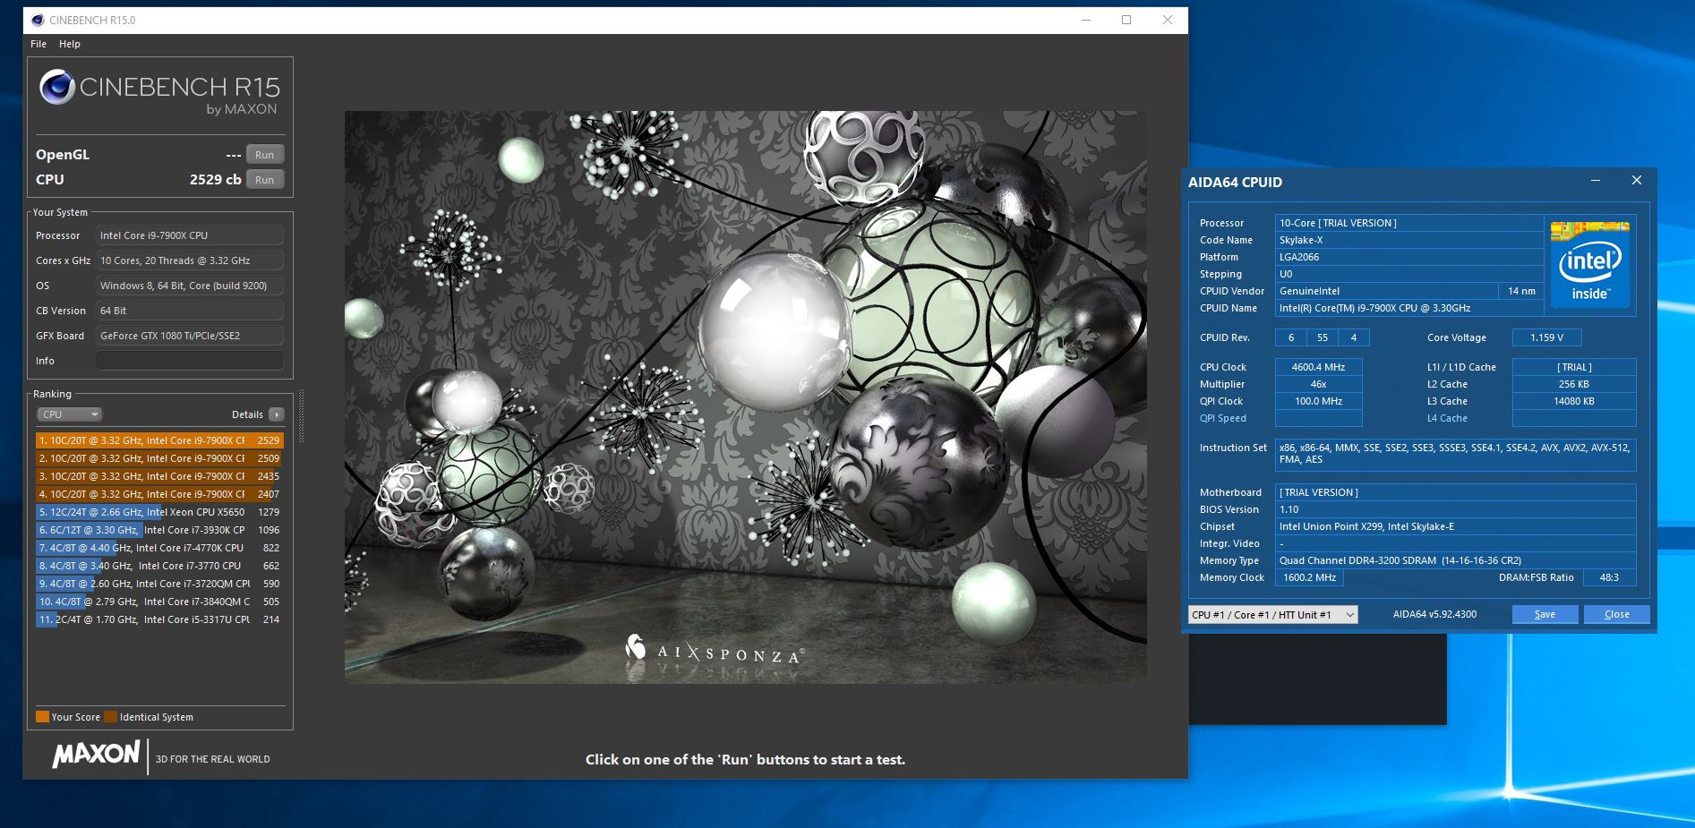The height and width of the screenshot is (828, 1695).
Task: Click Save in AIDA64 CPUID
Action: coord(1545,614)
